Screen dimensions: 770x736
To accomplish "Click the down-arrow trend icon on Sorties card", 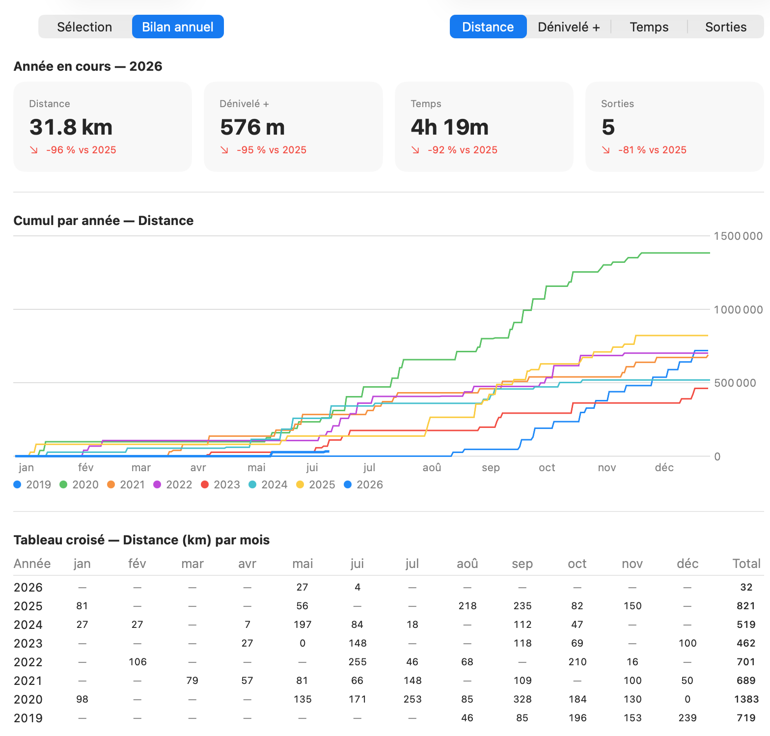I will click(606, 150).
